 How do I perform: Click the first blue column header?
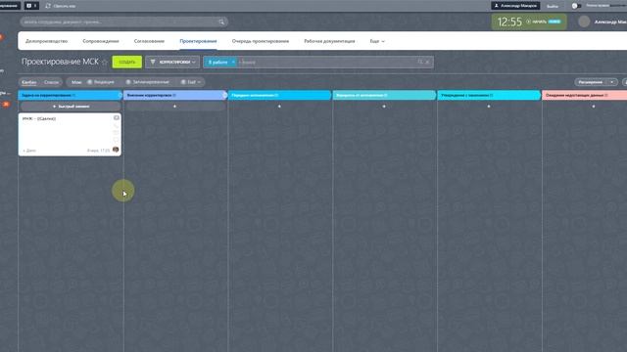point(70,95)
